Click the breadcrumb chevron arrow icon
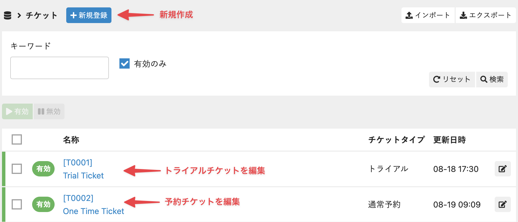This screenshot has height=222, width=518. 19,15
